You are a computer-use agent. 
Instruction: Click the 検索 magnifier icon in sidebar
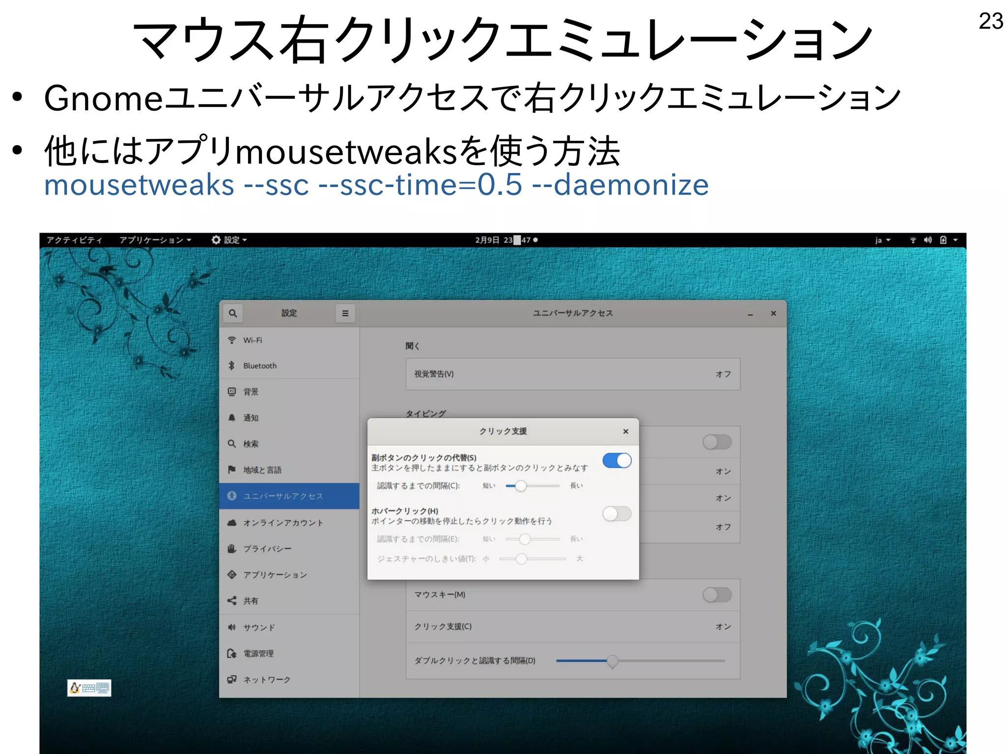[232, 444]
